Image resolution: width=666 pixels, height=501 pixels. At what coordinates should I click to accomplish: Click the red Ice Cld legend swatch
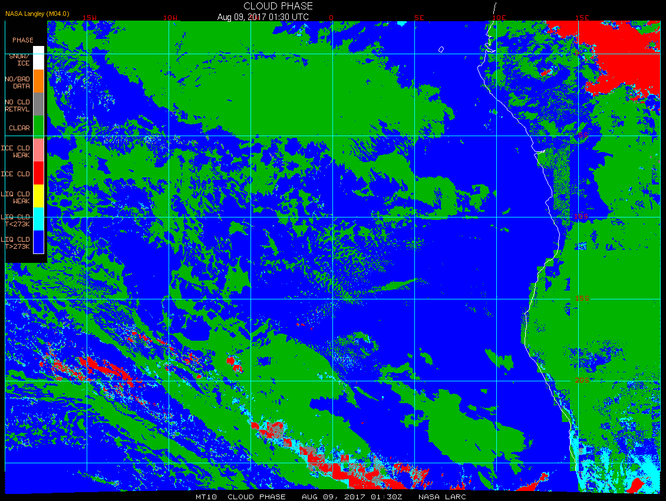click(39, 173)
